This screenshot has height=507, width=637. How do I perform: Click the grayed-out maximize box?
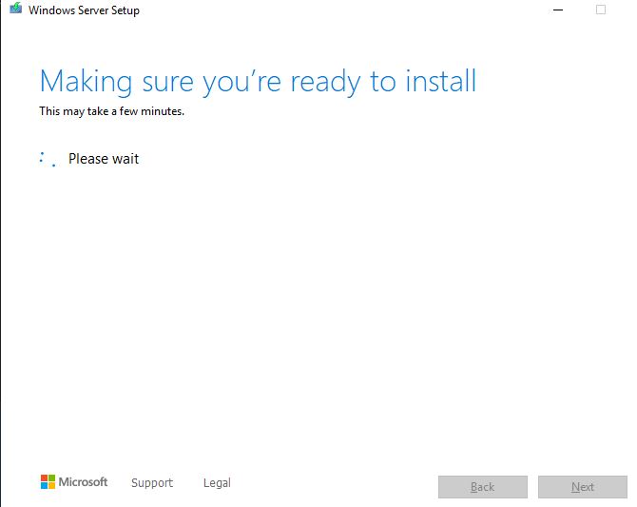coord(600,10)
